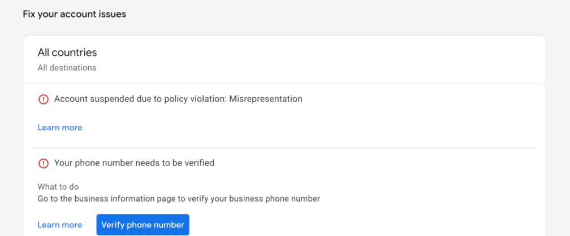Click the Go to the business information page instruction
The image size is (570, 236).
(x=179, y=199)
